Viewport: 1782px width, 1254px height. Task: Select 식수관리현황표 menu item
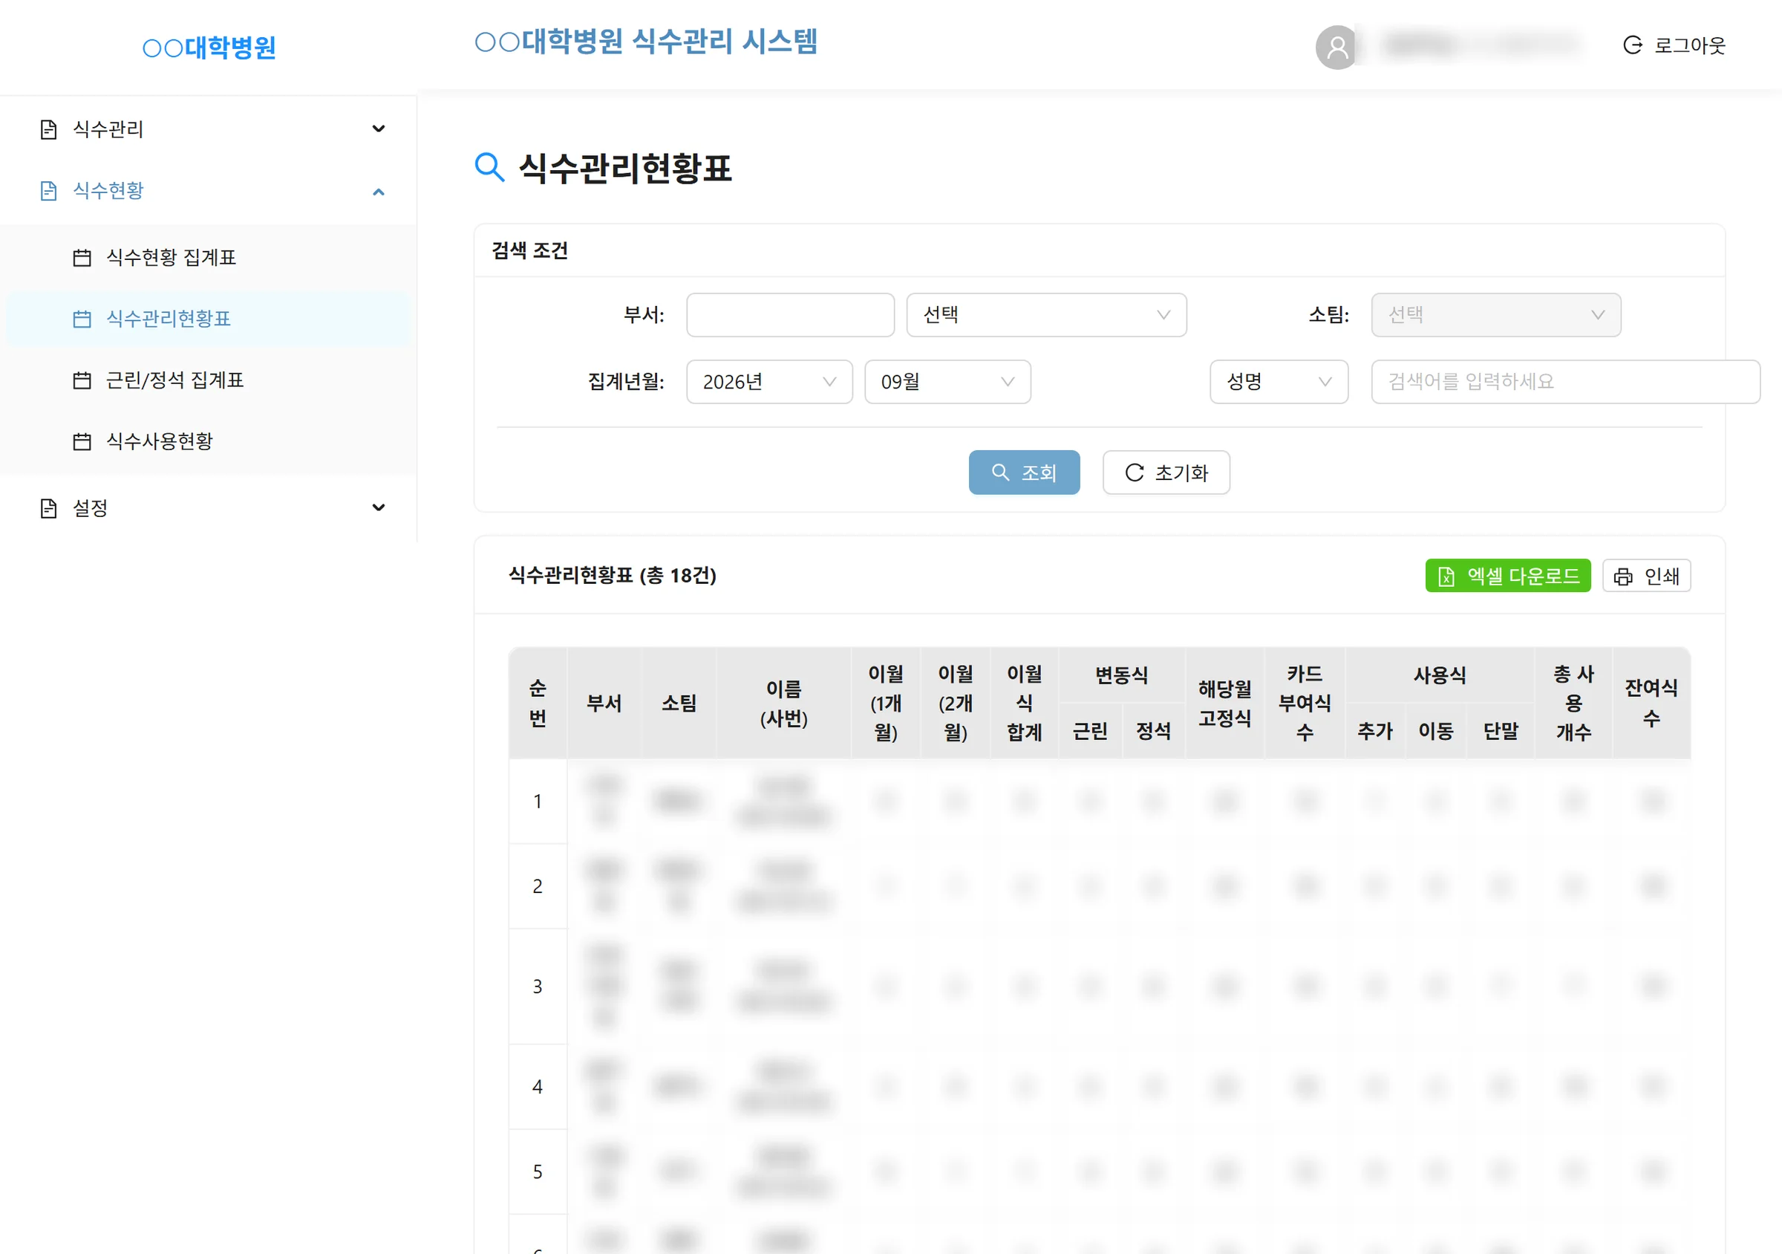[x=208, y=319]
